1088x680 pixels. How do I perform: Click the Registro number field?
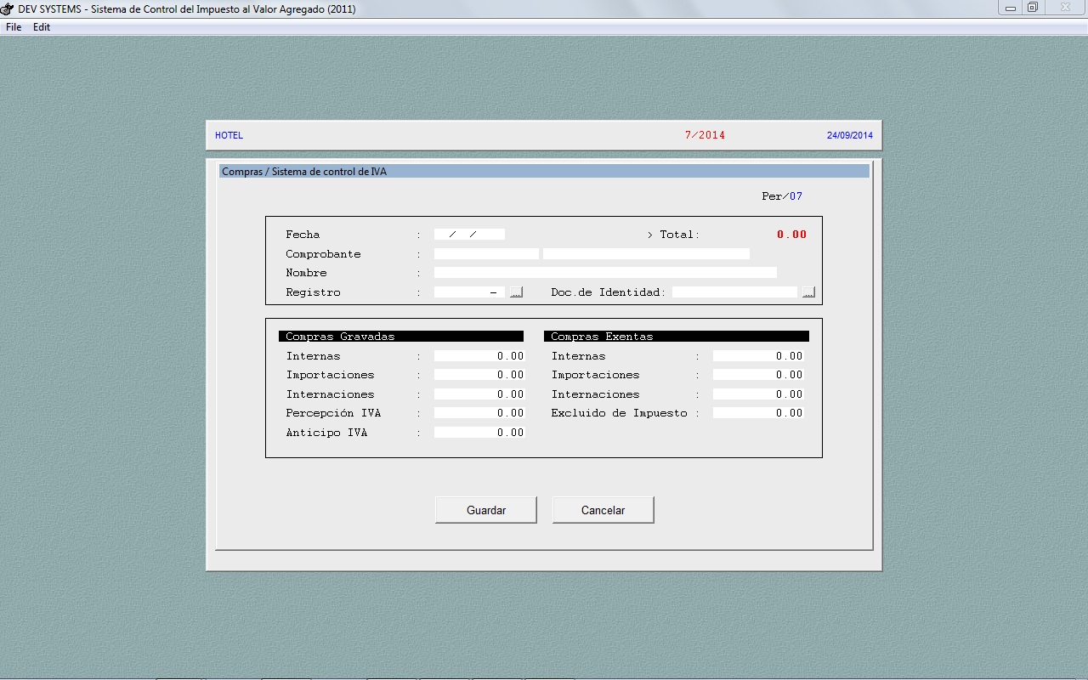coord(469,292)
